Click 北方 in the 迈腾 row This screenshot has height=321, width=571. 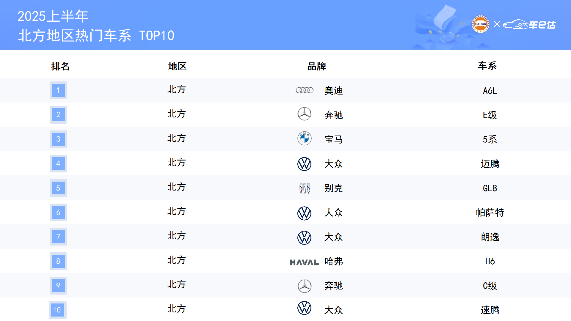coord(177,163)
